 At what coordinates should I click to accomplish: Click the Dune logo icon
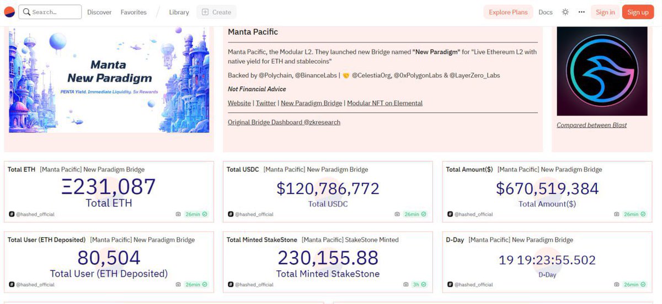[9, 12]
